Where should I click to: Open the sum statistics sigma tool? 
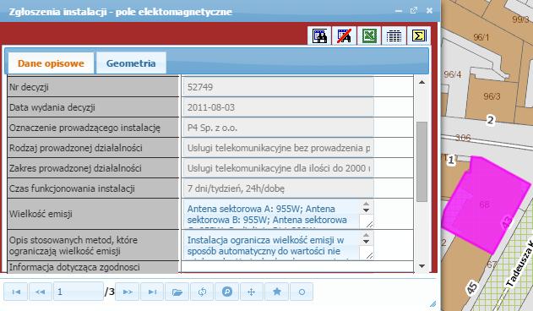tap(419, 35)
